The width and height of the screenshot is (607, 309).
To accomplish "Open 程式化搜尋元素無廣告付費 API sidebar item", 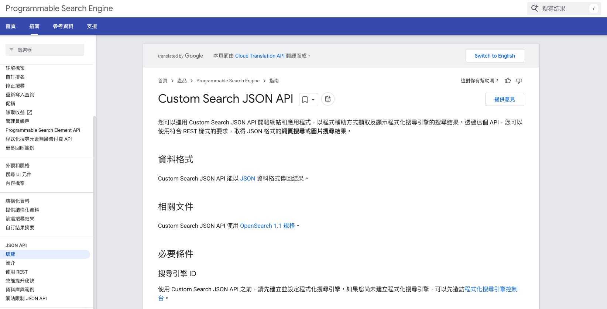I will [x=39, y=139].
